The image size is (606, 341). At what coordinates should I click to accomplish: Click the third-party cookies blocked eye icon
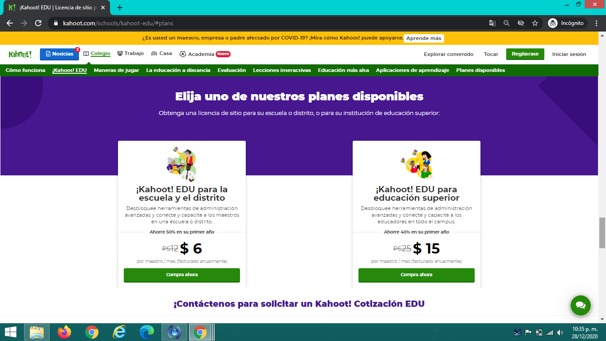coord(521,23)
